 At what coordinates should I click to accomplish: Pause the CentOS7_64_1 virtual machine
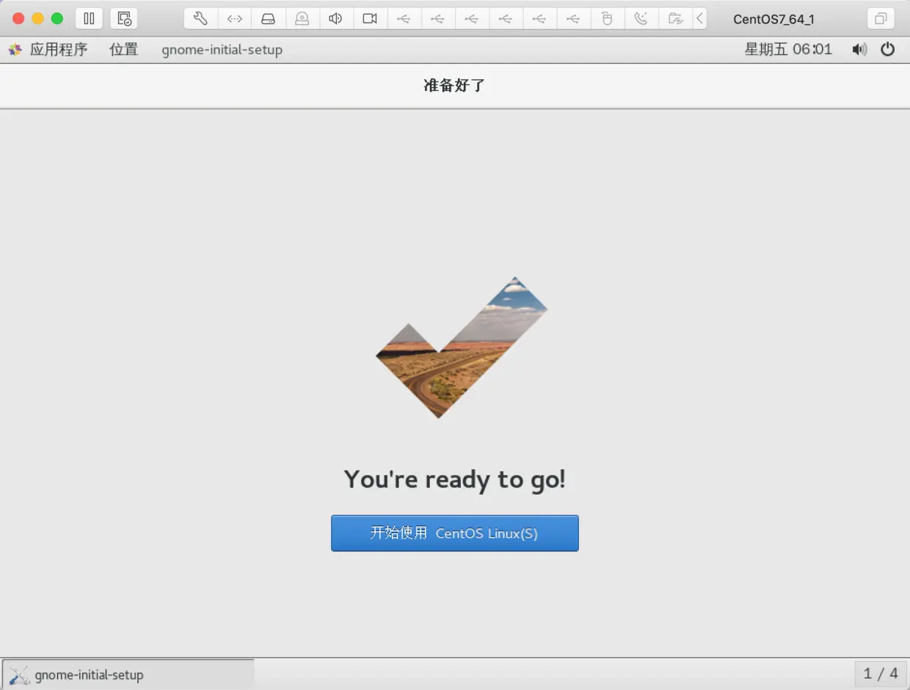89,18
